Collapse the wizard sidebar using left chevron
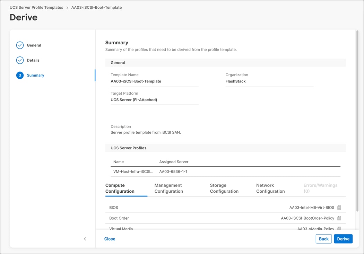 tap(85, 239)
